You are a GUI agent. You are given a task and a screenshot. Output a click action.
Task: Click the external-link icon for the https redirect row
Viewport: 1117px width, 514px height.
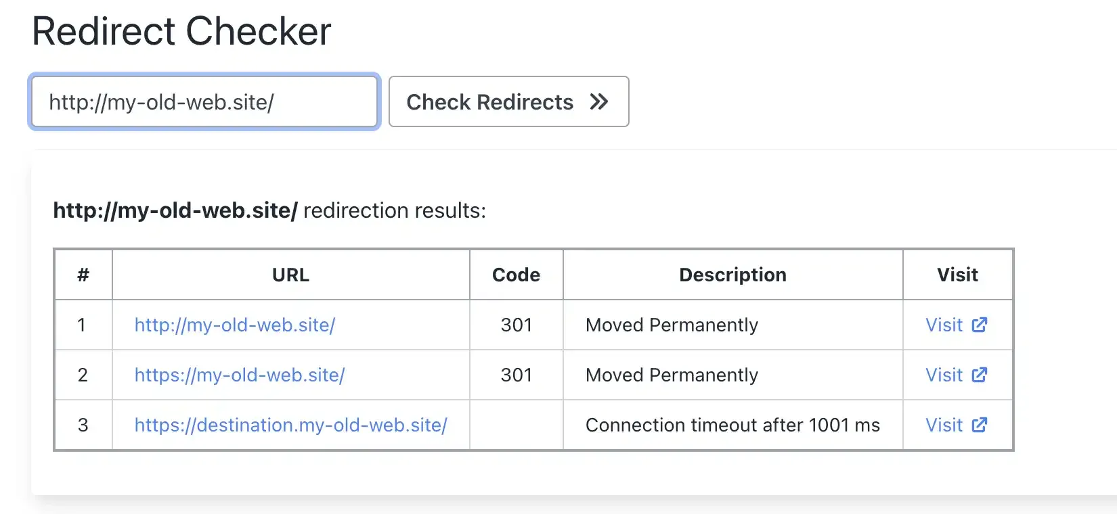click(980, 375)
